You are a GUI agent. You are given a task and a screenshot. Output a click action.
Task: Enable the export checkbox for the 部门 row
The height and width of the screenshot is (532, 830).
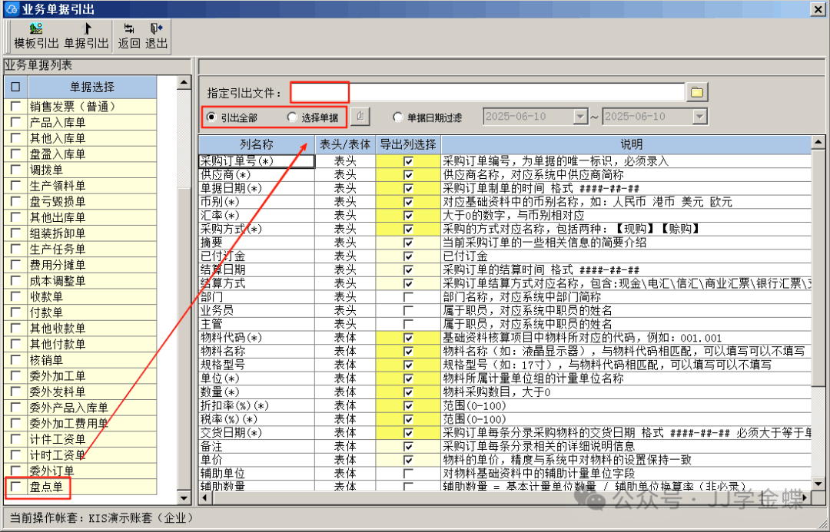[408, 297]
